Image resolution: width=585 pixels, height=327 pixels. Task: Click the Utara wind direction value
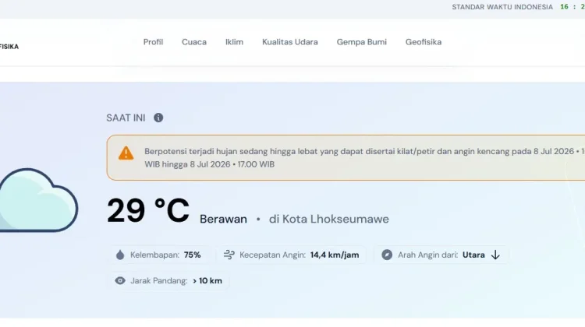(473, 255)
